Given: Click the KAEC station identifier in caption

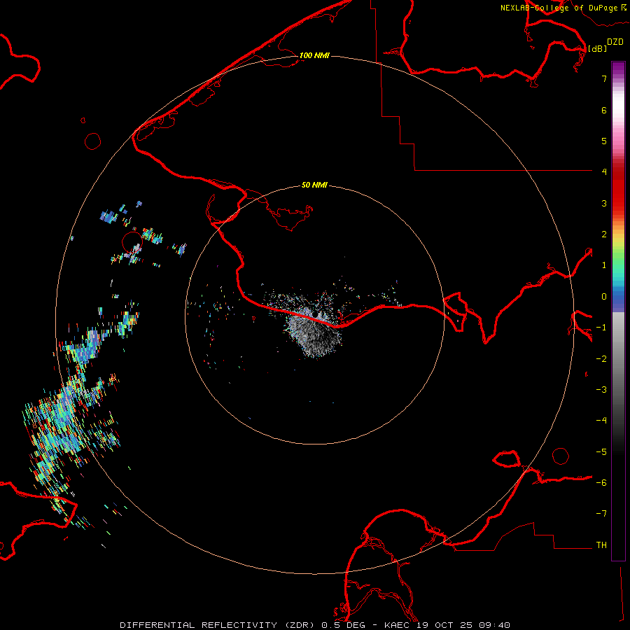Looking at the screenshot, I should (x=398, y=625).
